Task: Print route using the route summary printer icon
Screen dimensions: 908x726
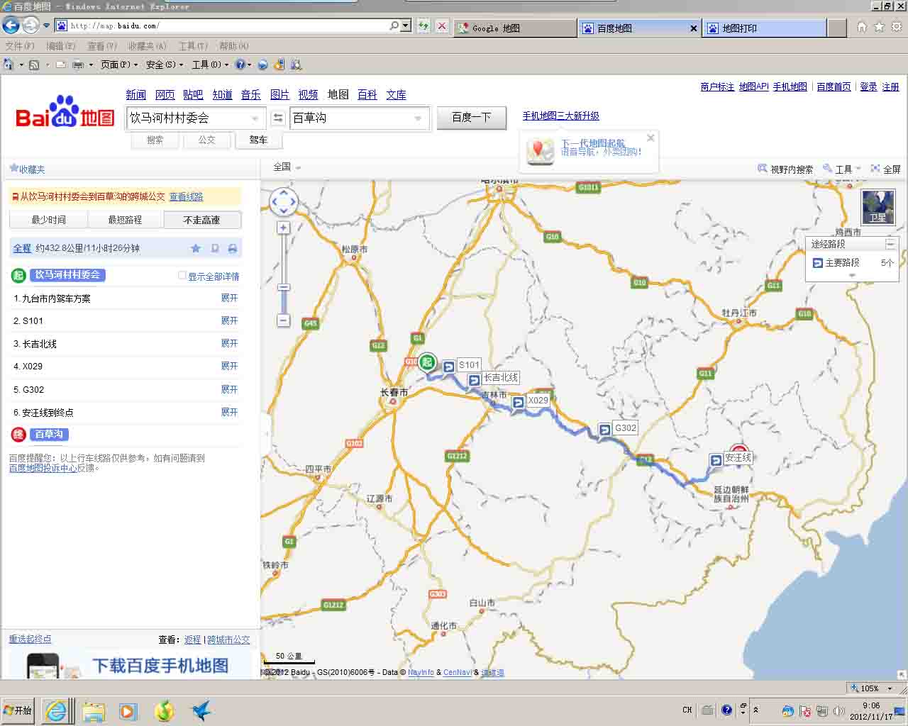Action: [233, 248]
